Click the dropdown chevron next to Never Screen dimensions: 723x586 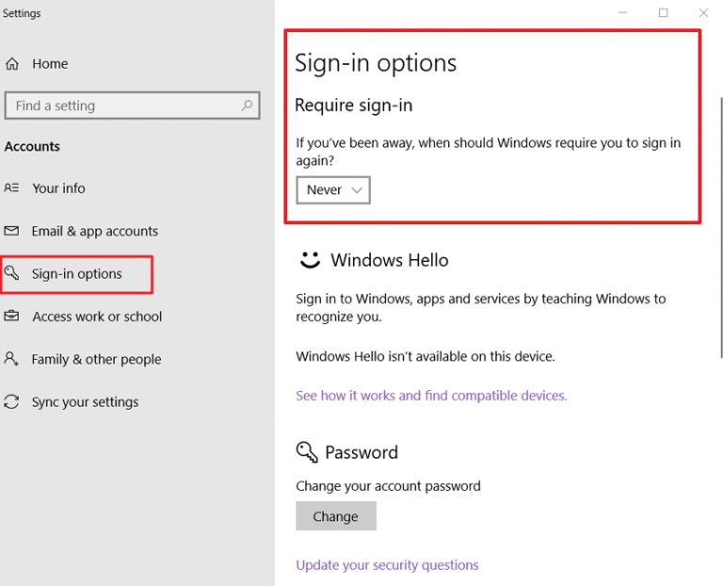[x=357, y=190]
